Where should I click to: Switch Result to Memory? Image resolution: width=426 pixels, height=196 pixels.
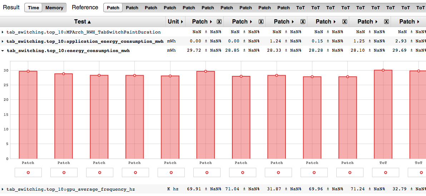coord(54,7)
